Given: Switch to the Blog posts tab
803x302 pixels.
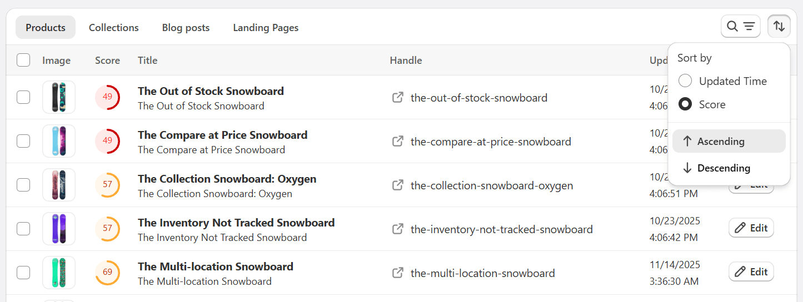Looking at the screenshot, I should 186,28.
